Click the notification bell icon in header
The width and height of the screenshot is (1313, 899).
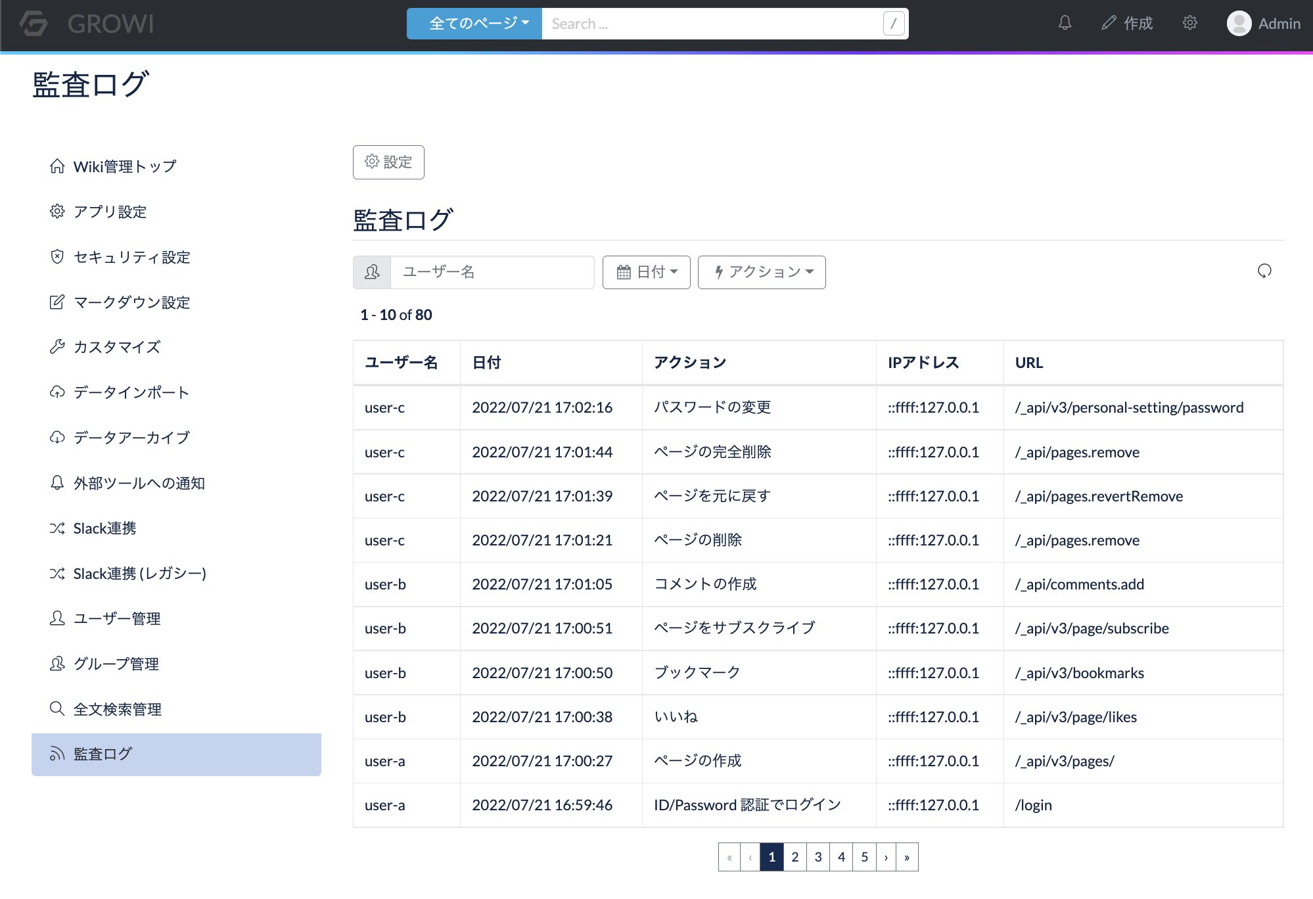click(1065, 24)
